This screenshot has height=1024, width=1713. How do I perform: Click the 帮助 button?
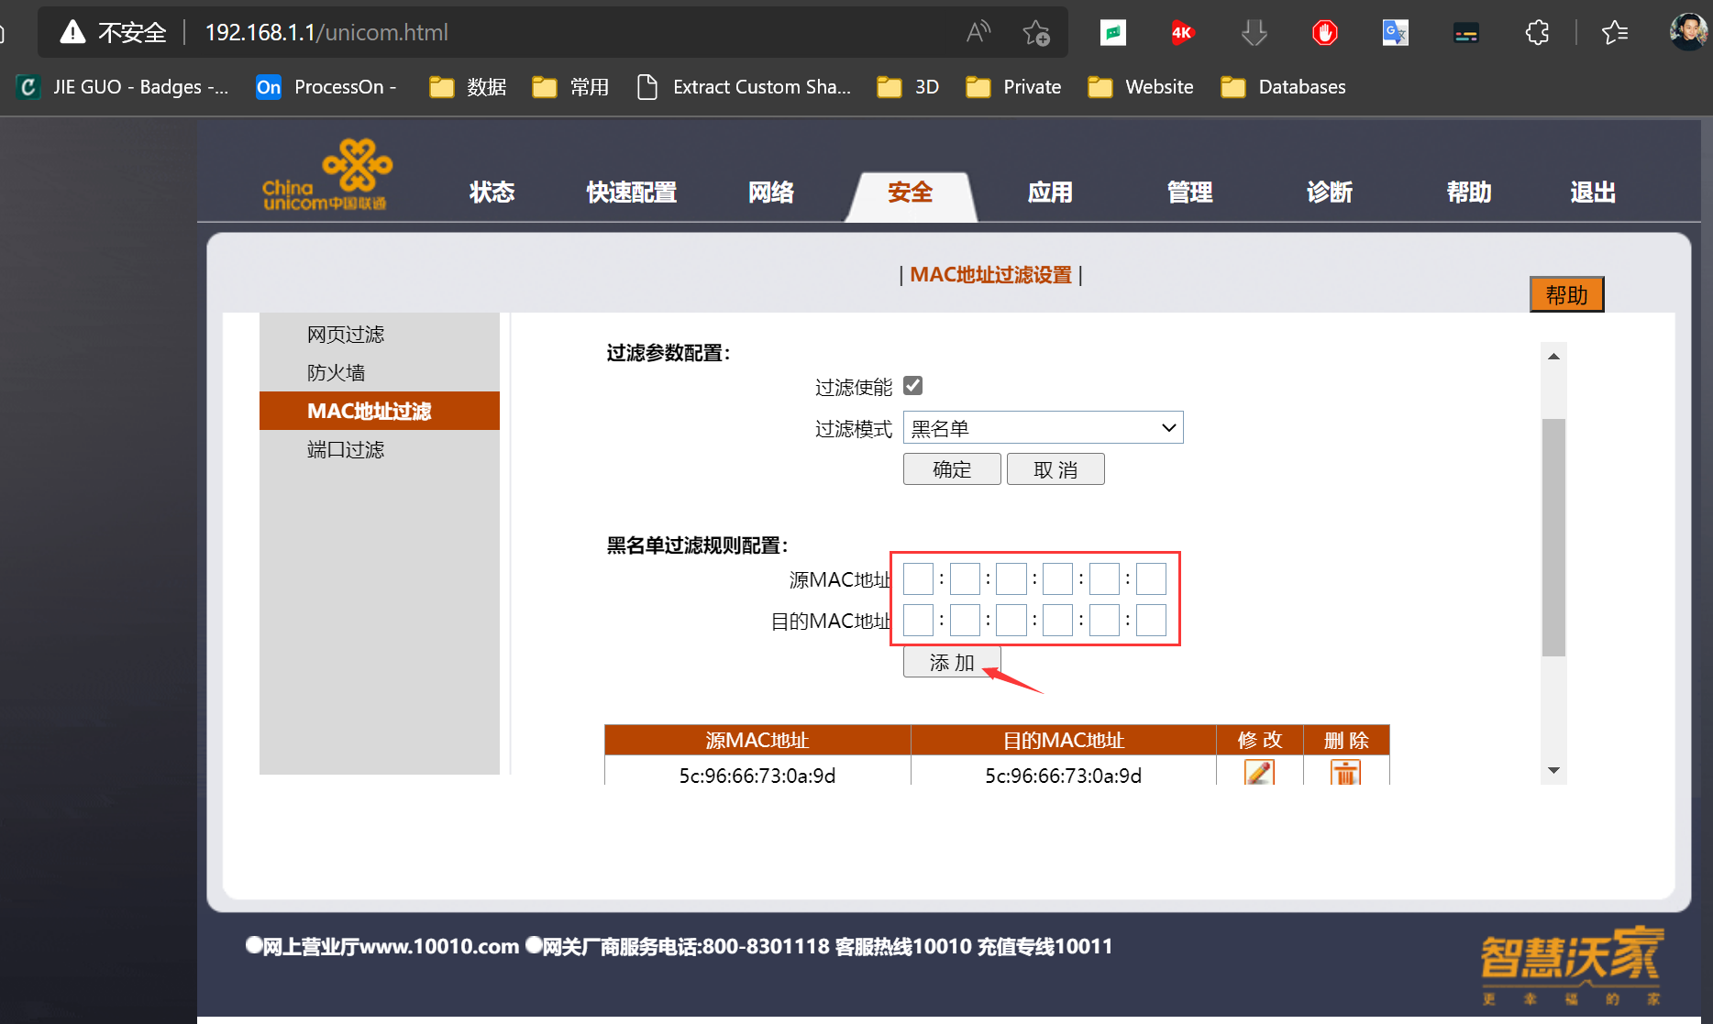coord(1566,294)
